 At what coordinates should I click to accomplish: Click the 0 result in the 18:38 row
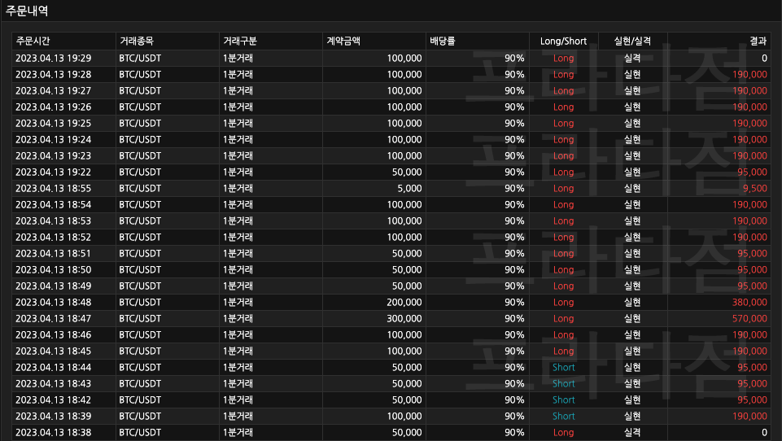tap(764, 433)
